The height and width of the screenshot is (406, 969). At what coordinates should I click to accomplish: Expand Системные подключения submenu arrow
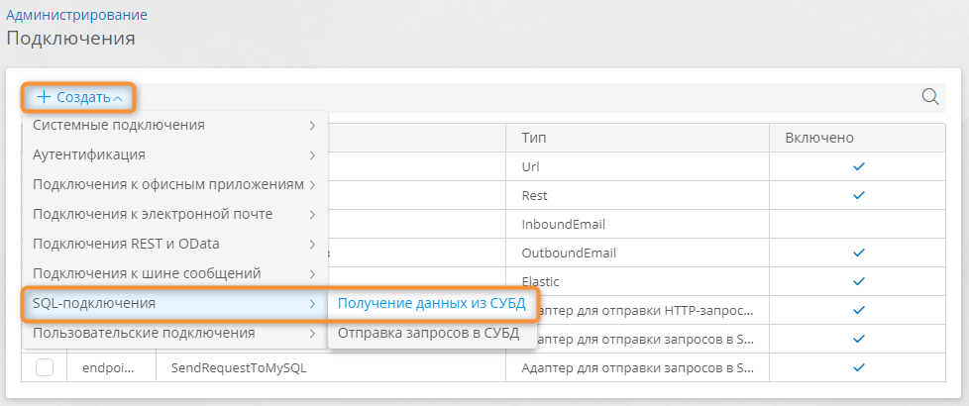click(x=313, y=126)
